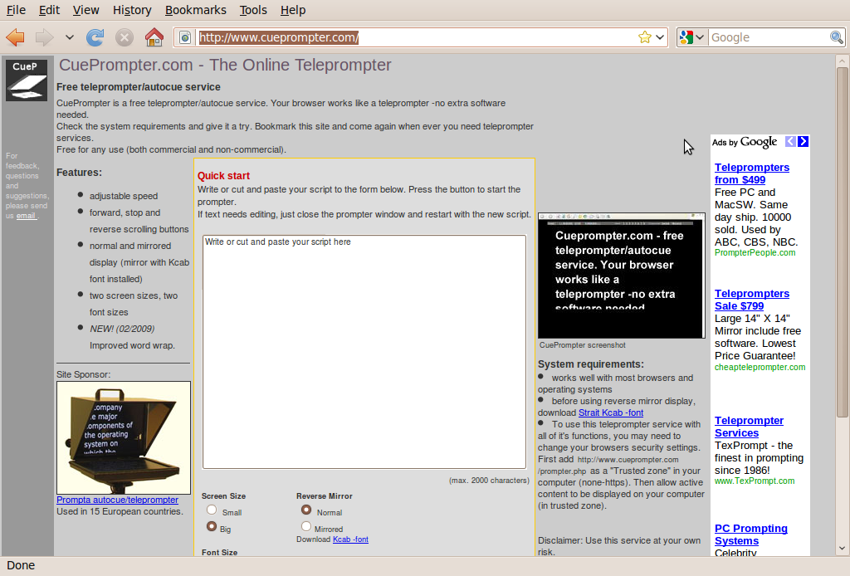This screenshot has height=576, width=850.
Task: Bookmark this page with the star icon
Action: pos(644,37)
